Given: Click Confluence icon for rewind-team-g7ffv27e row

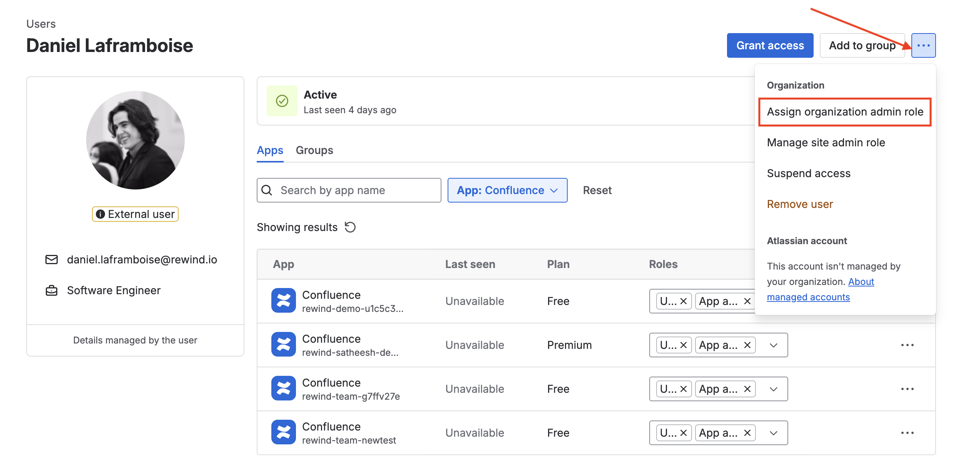Looking at the screenshot, I should 284,388.
